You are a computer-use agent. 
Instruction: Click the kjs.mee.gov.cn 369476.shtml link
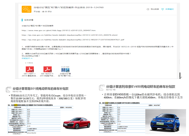(70, 35)
